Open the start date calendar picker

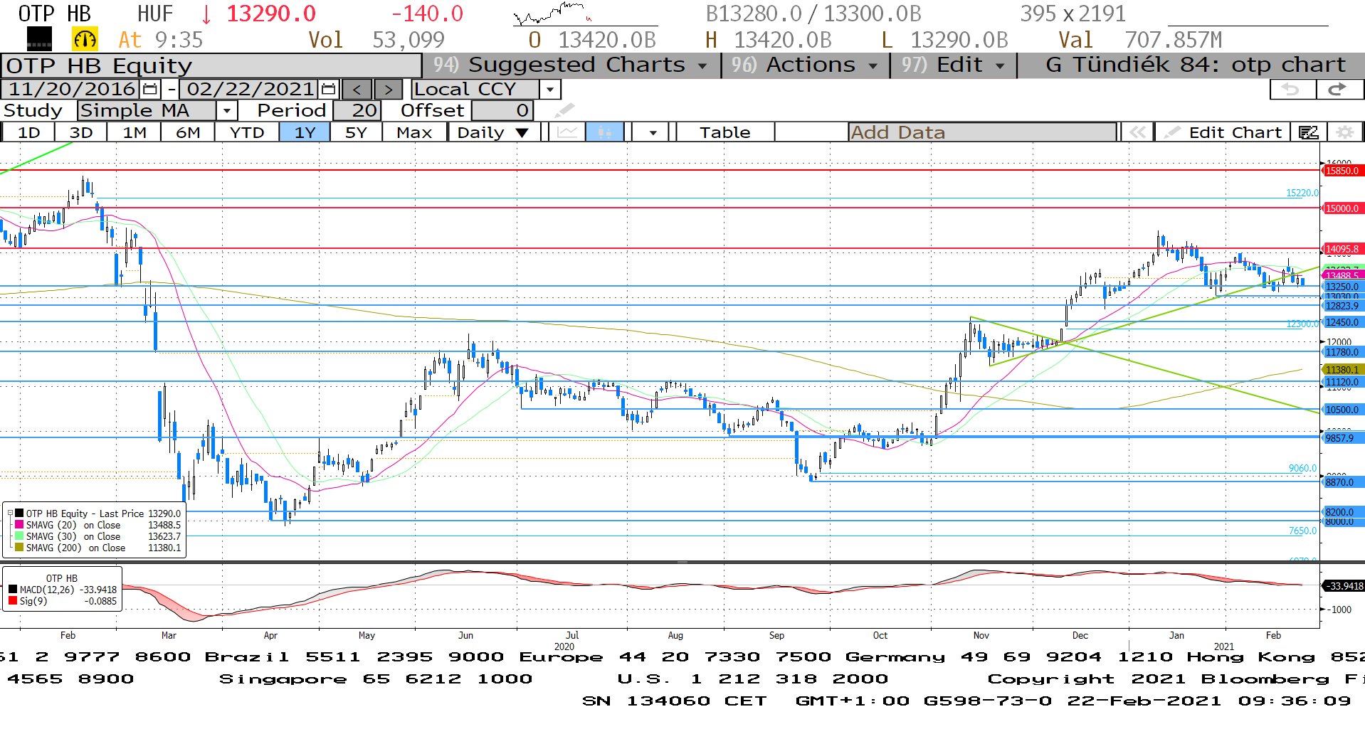149,90
